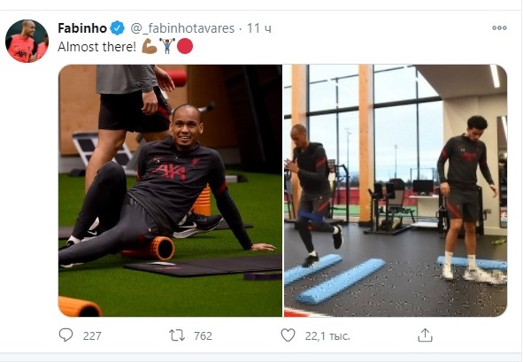Click the 227 replies count
523x362 pixels.
(x=92, y=335)
